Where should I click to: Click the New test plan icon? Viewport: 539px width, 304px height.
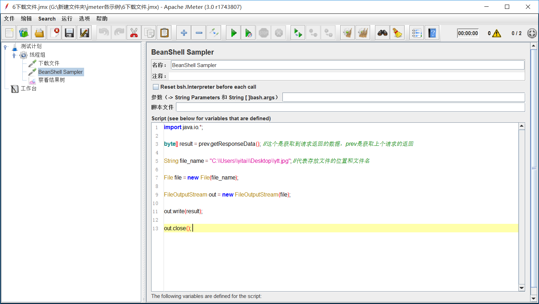pos(9,33)
